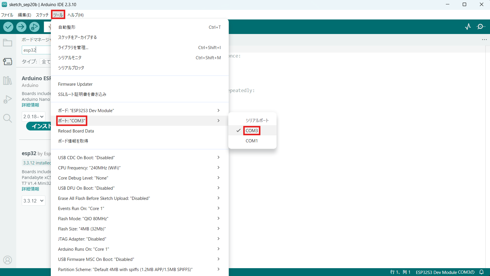Click the Verify (checkmark) toolbar button
Image resolution: width=490 pixels, height=276 pixels.
tap(8, 27)
